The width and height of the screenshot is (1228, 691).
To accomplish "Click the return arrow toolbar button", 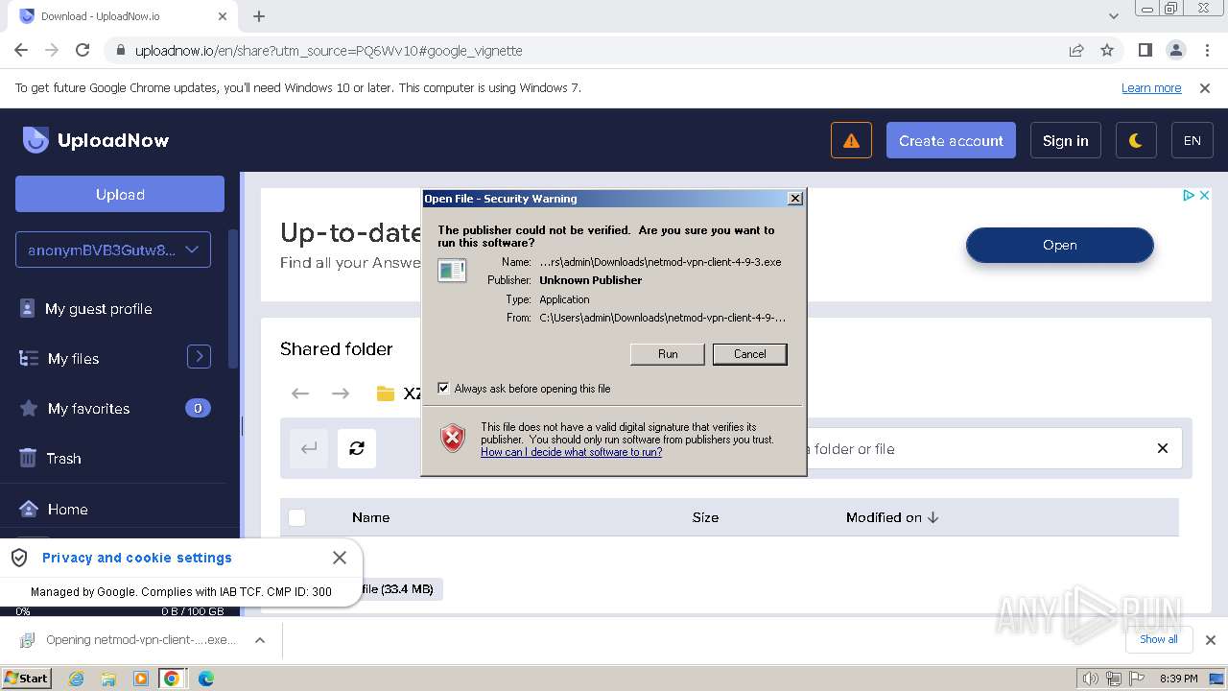I will pyautogui.click(x=309, y=448).
